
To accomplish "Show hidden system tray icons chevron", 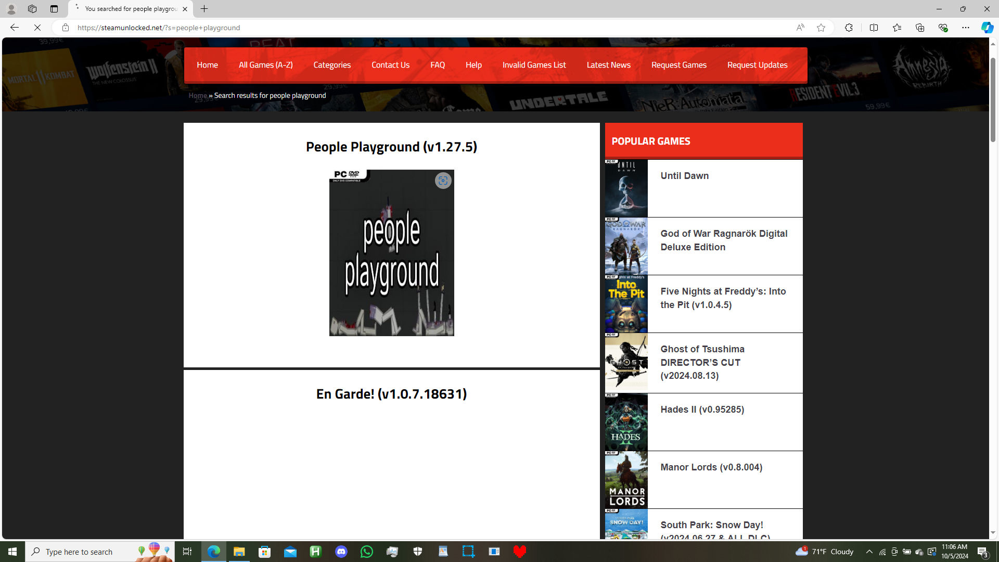I will (x=869, y=552).
